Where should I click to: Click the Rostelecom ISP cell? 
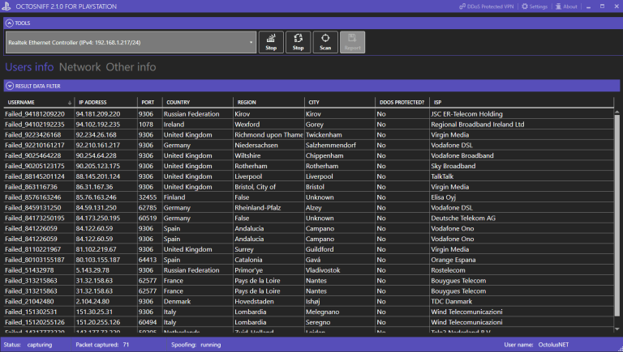click(x=448, y=270)
